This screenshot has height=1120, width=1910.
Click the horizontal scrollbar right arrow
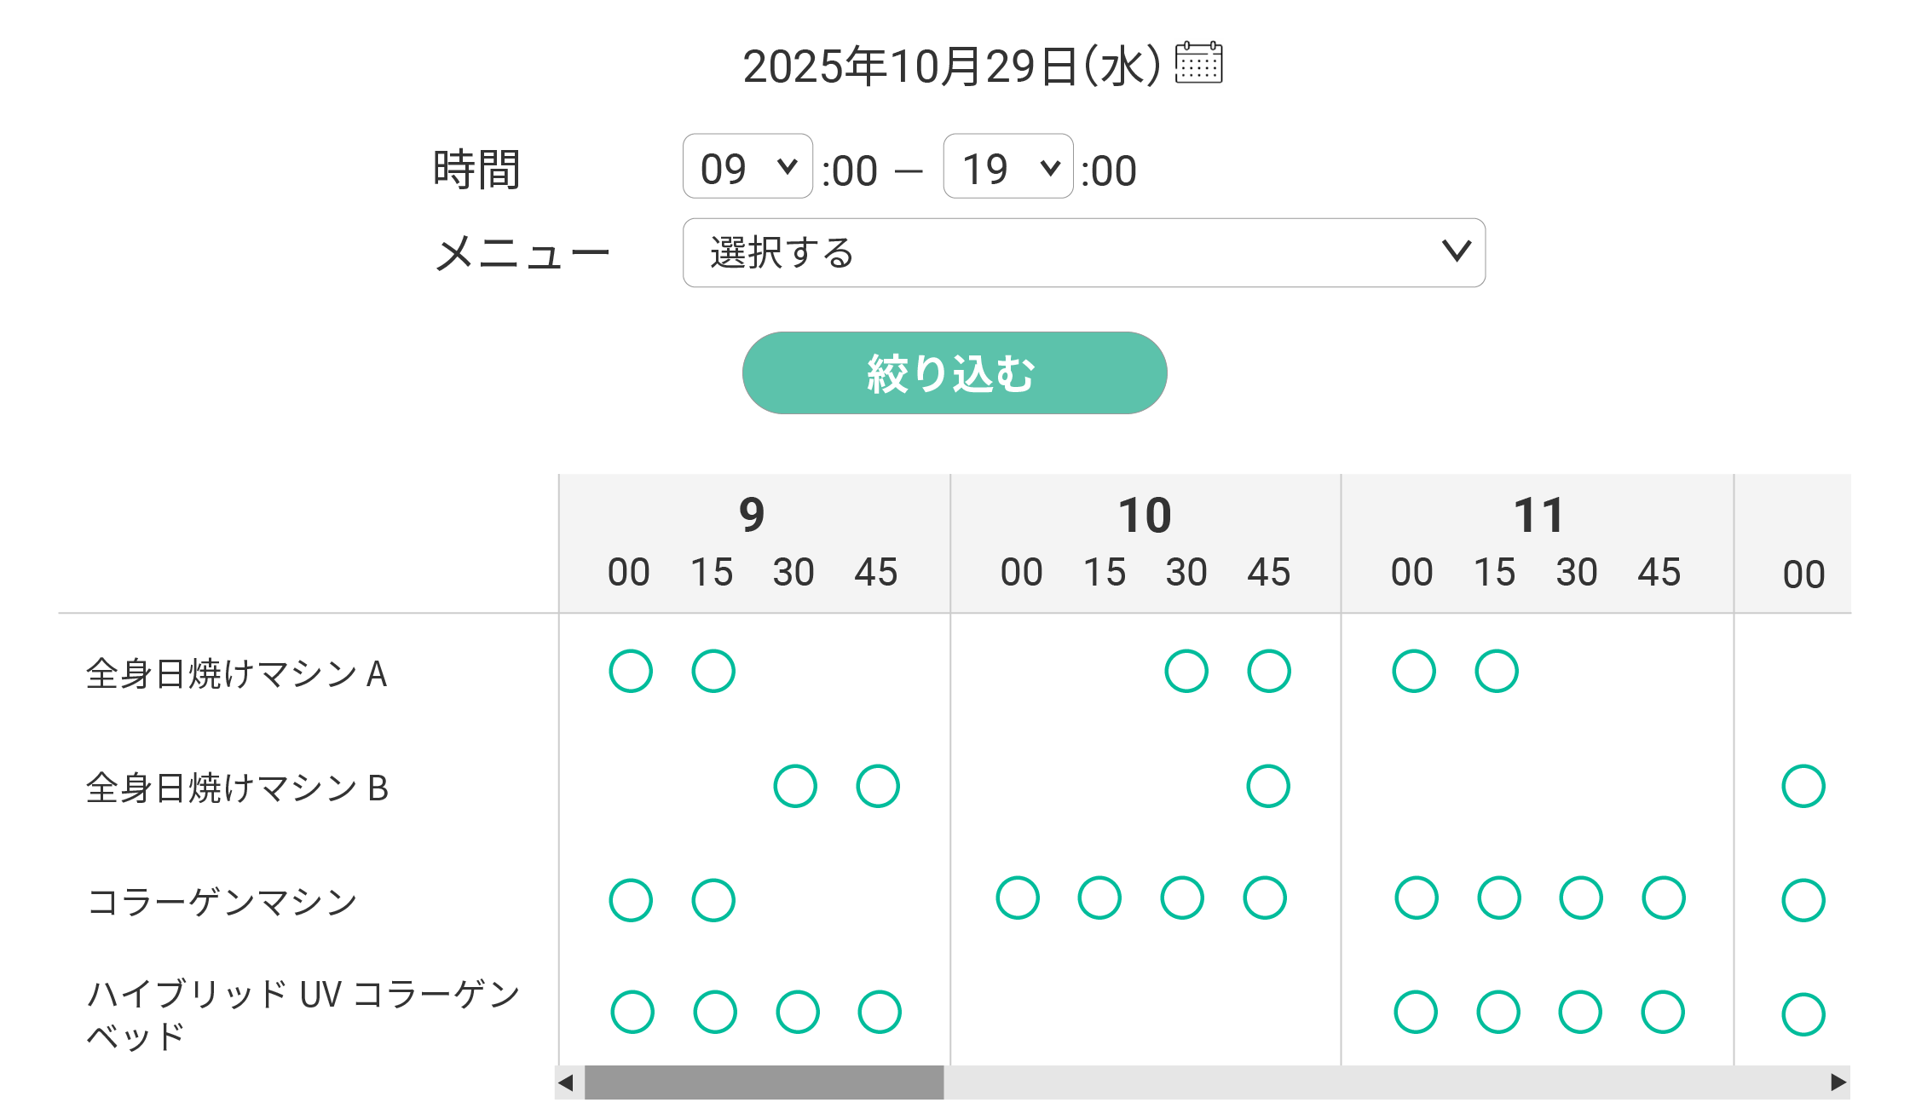pos(1838,1082)
